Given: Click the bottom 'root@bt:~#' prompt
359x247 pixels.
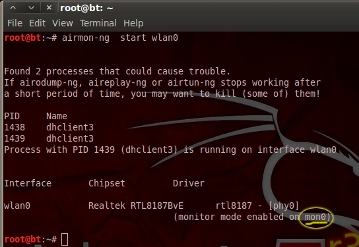Looking at the screenshot, I should pyautogui.click(x=30, y=239).
